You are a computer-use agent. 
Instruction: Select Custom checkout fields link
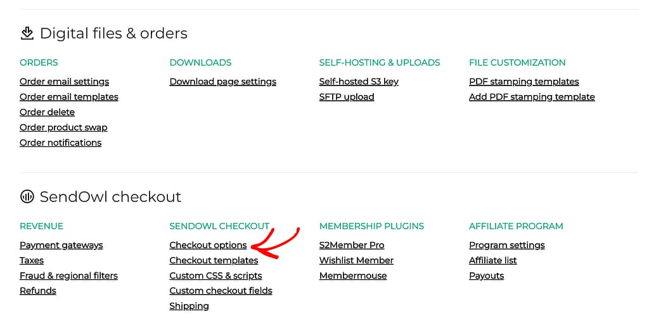(221, 291)
